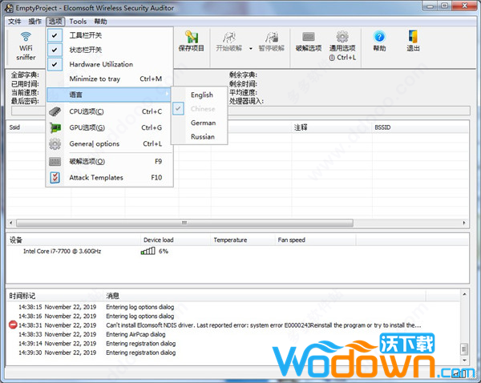The height and width of the screenshot is (383, 481).
Task: Click the Device load column header
Action: pyautogui.click(x=176, y=240)
